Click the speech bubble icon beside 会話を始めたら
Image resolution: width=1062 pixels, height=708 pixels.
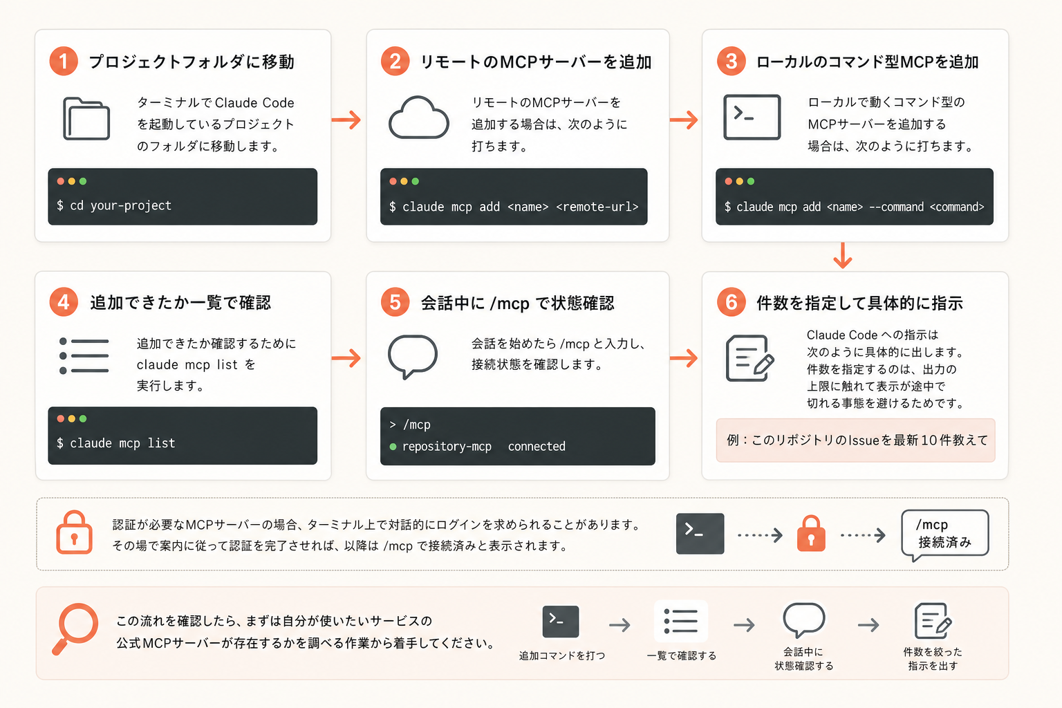pos(413,357)
